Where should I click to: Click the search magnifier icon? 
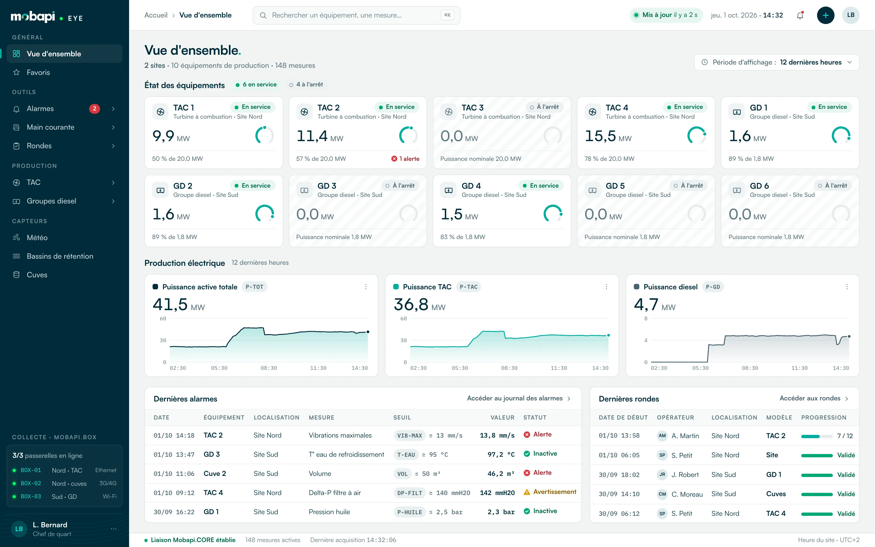[263, 15]
